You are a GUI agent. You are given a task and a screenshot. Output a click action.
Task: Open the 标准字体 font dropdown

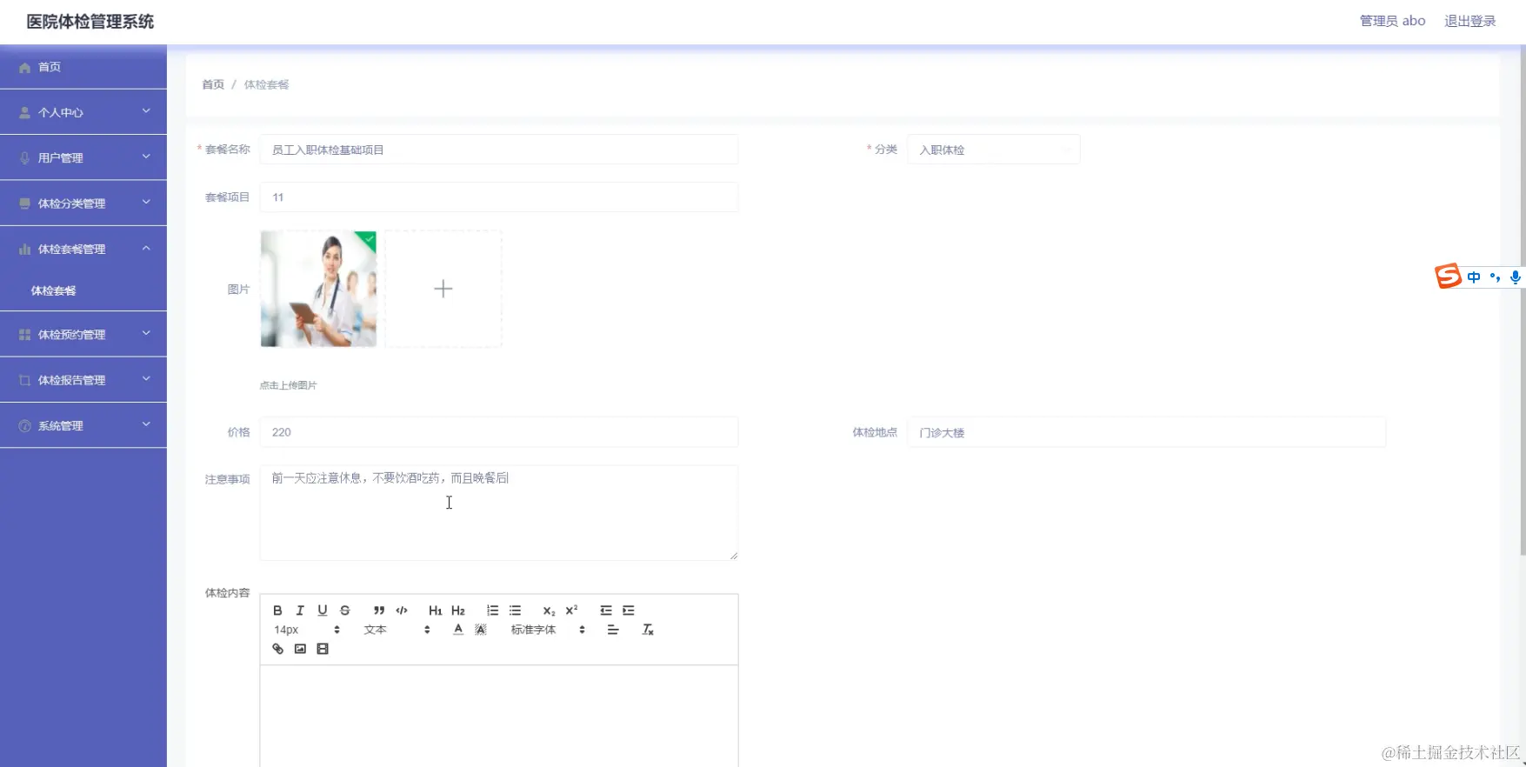pos(548,630)
